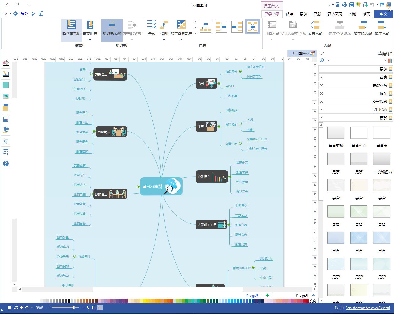Viewport: 394px width, 314px height.
Task: Expand the layout gallery more arrow
Action: click(195, 33)
